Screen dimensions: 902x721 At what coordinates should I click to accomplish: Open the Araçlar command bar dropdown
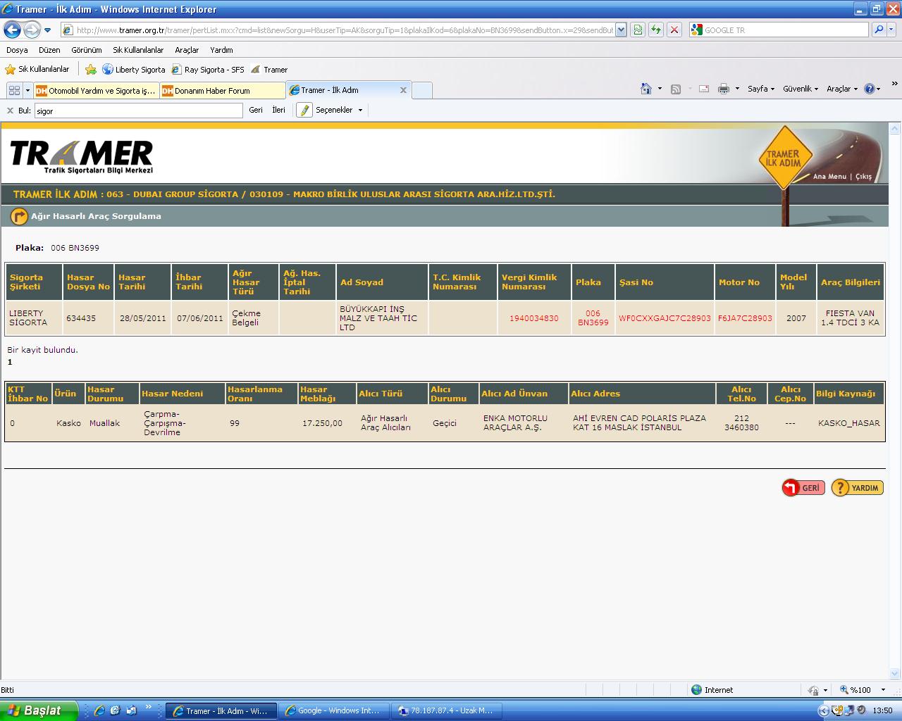[842, 89]
